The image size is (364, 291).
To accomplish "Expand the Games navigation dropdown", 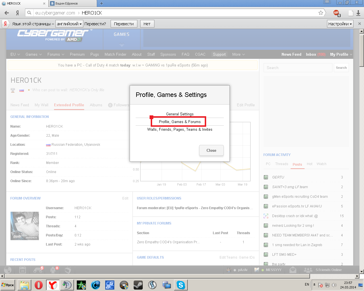I will point(34,55).
